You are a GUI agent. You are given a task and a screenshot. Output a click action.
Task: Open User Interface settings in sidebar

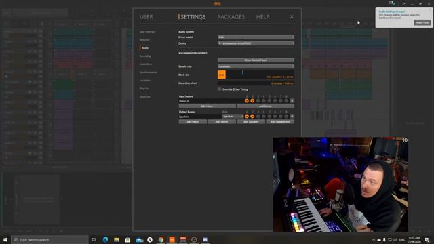[147, 32]
